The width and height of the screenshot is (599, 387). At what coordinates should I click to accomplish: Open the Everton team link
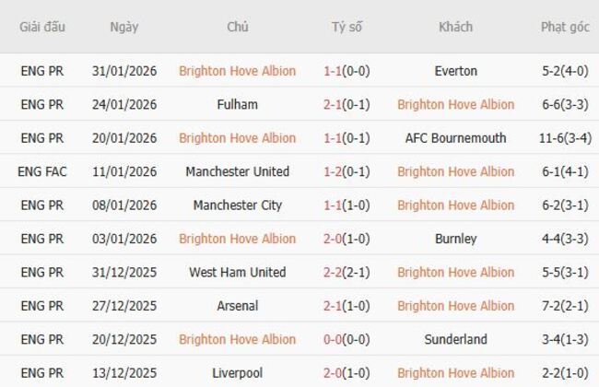[455, 71]
